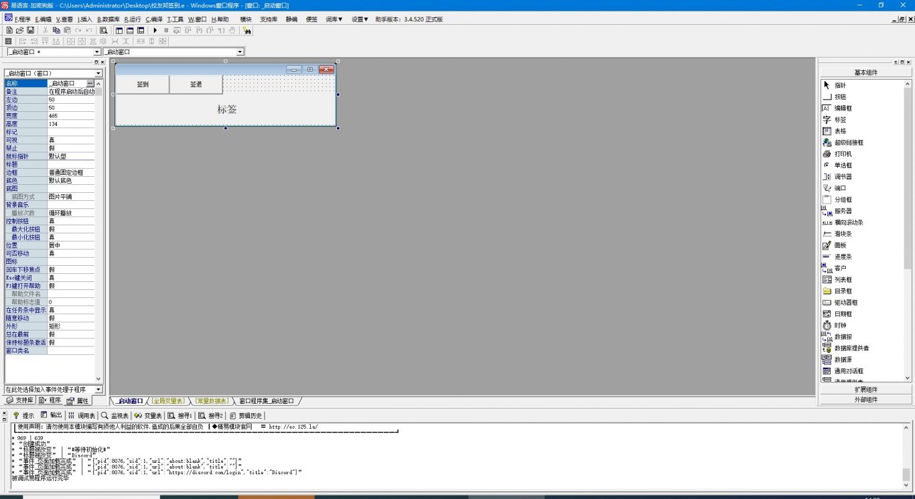Select the 目录框 directory box component
Viewport: 915px width, 499px height.
coord(837,291)
